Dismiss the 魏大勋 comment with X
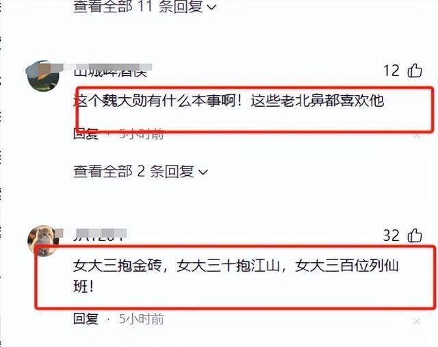438x347 pixels. click(417, 136)
